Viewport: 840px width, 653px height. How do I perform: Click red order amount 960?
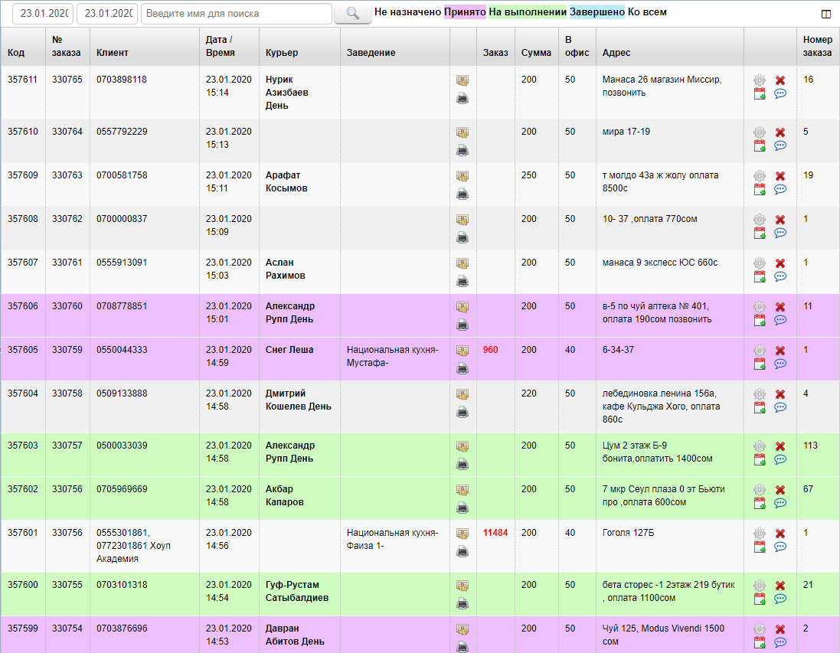(x=490, y=350)
